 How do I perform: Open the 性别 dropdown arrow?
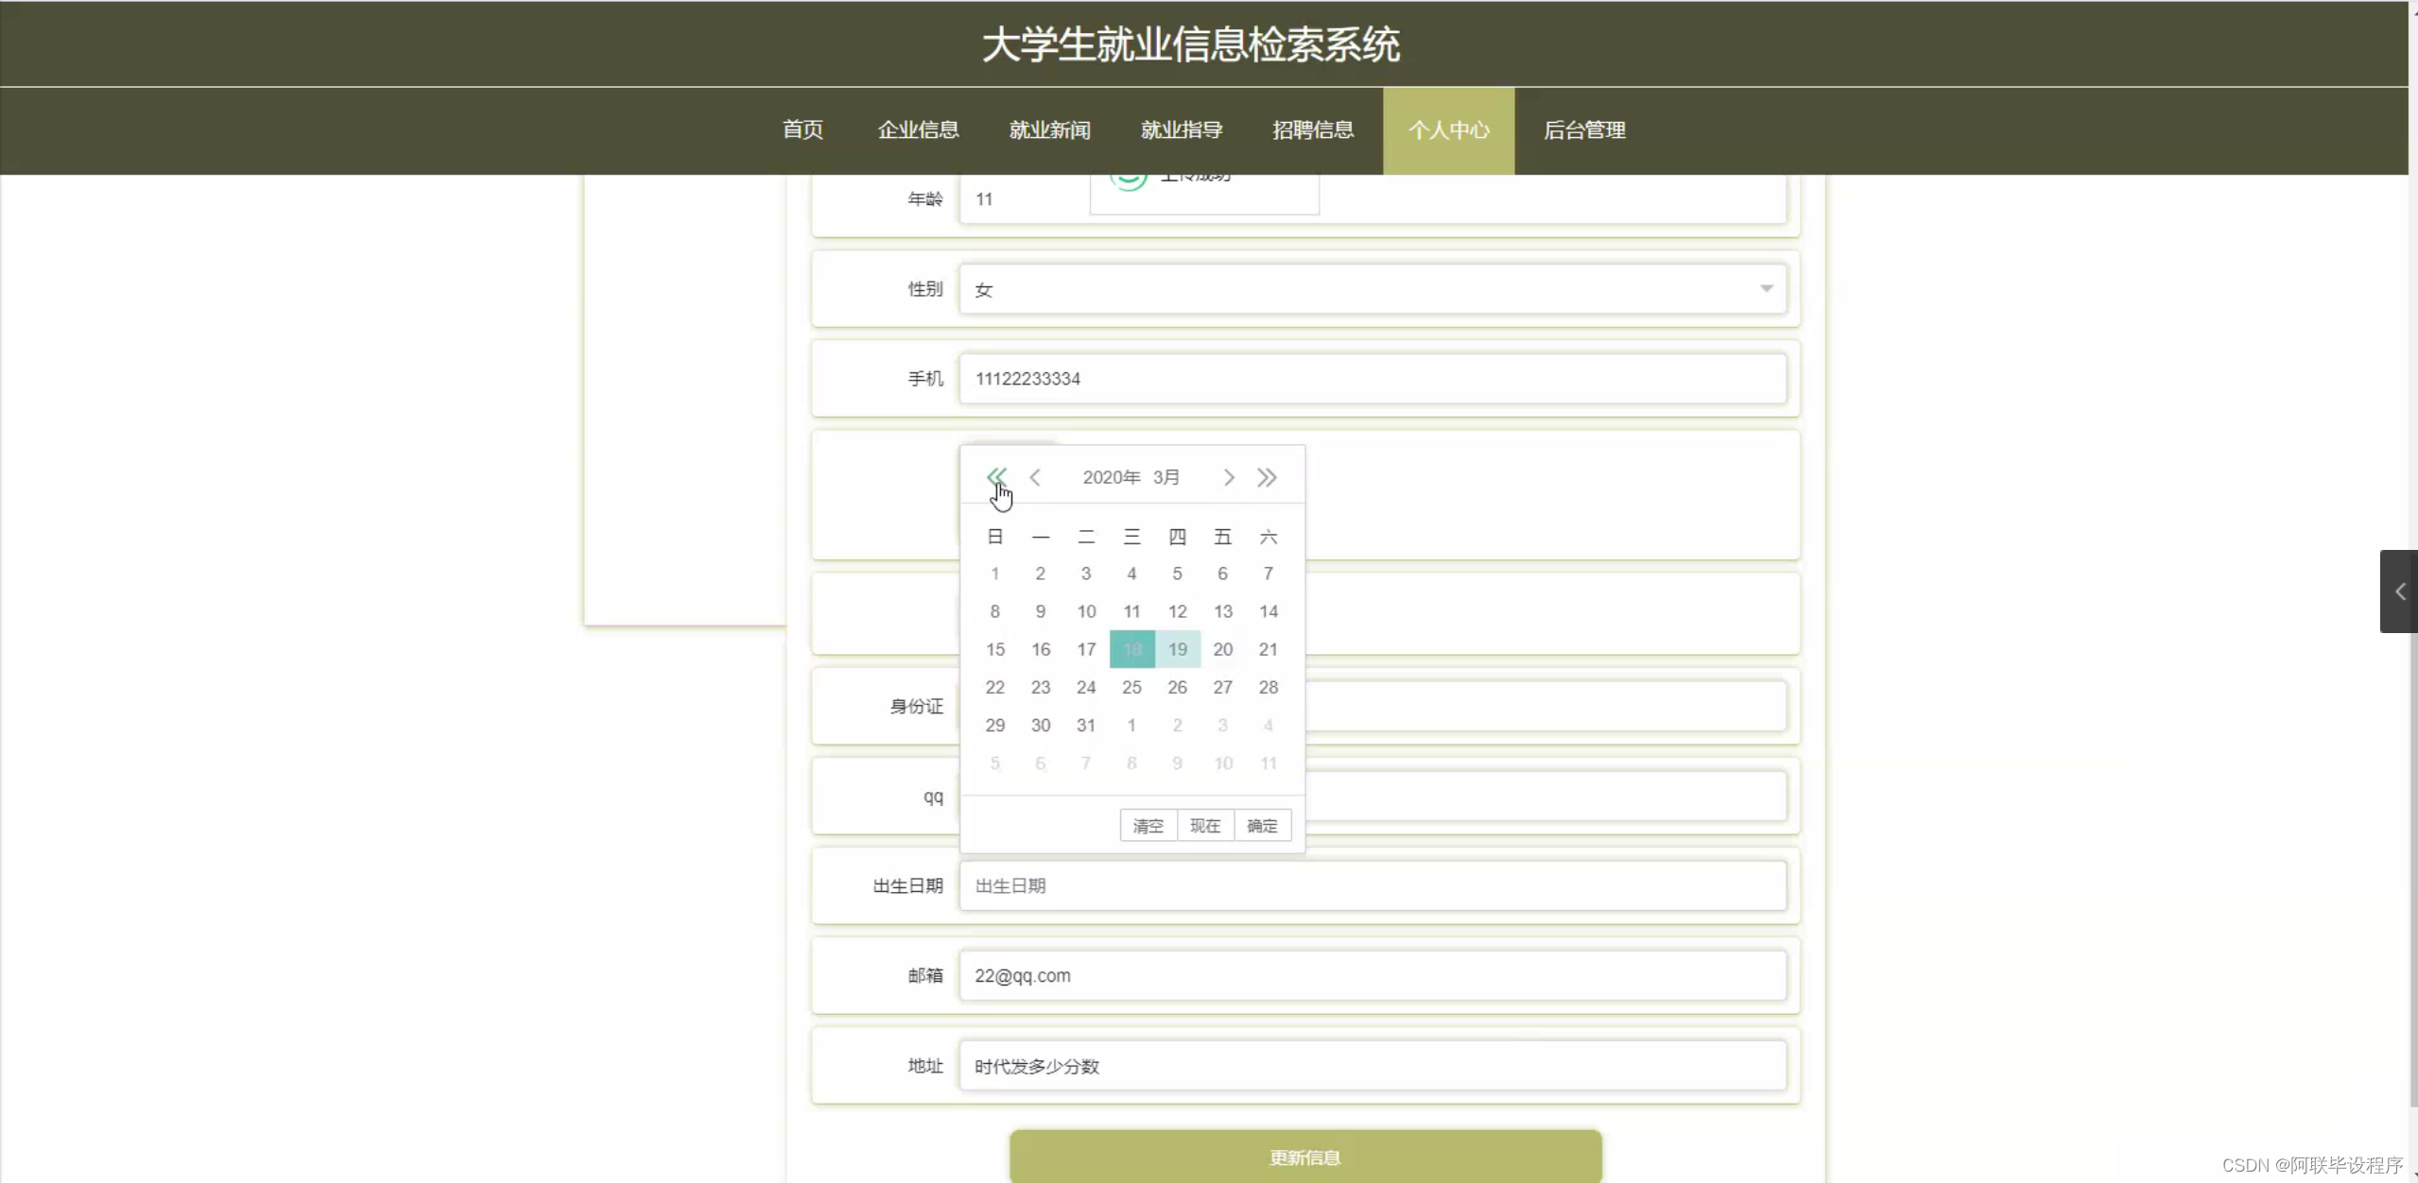click(x=1766, y=288)
